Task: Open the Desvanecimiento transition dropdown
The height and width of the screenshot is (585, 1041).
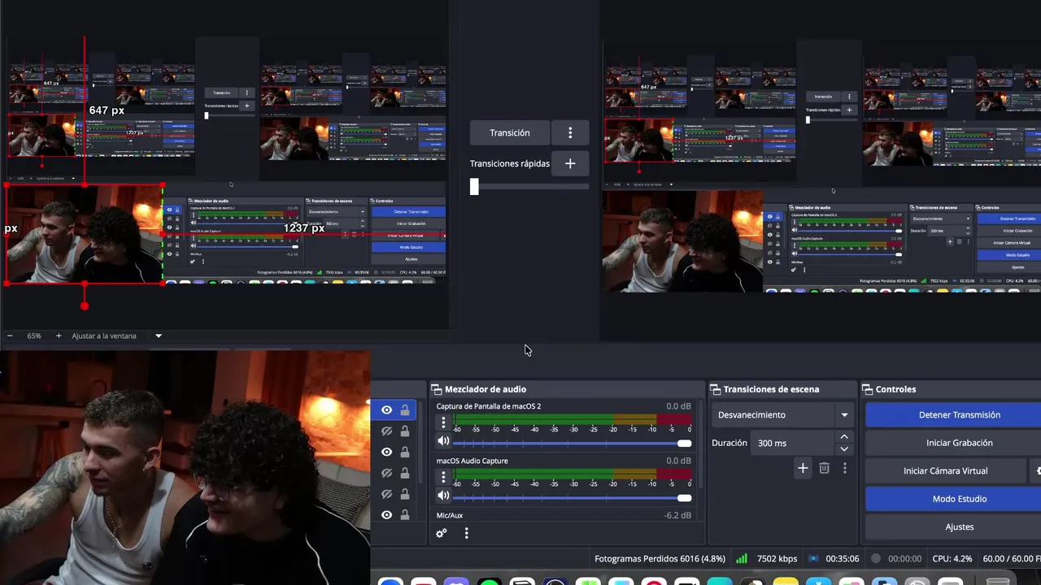Action: (782, 414)
